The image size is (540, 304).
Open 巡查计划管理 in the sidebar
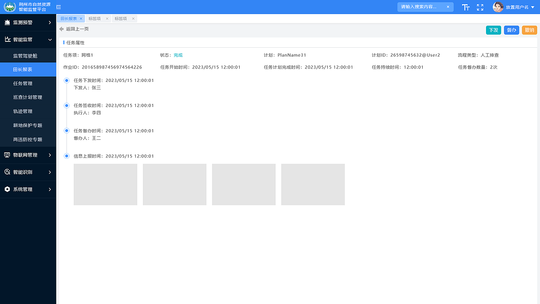(x=28, y=97)
